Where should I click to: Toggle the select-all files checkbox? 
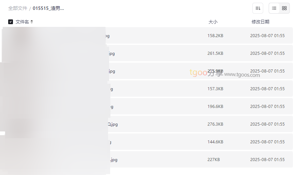click(x=11, y=22)
